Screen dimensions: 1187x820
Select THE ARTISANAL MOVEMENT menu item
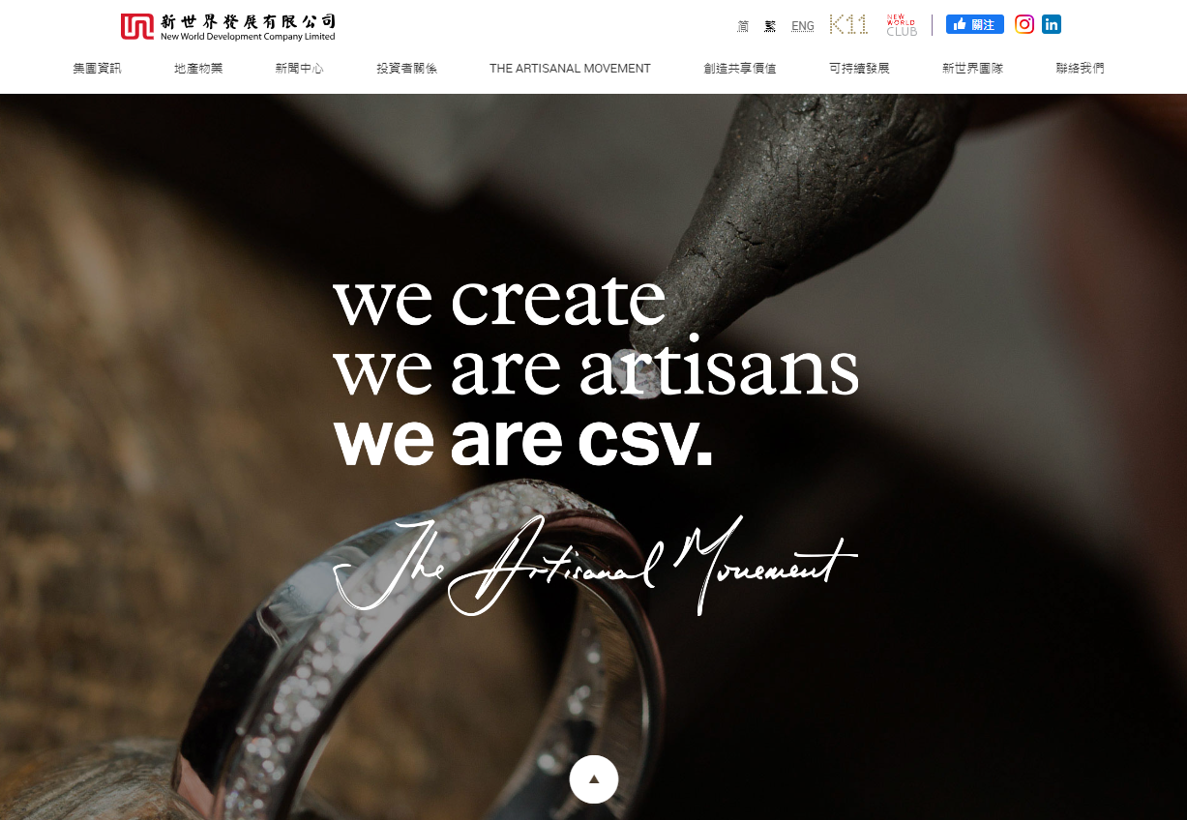(x=570, y=69)
